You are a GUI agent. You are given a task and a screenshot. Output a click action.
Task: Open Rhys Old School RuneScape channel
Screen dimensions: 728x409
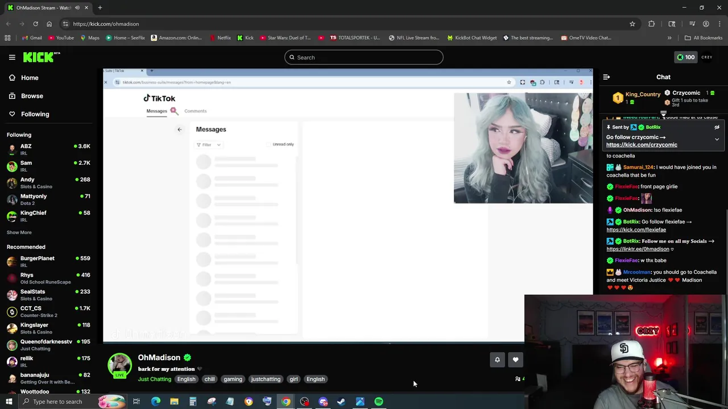(48, 278)
